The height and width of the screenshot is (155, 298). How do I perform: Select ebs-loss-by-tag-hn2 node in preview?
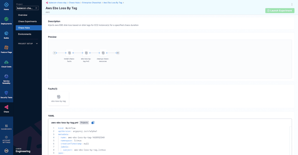pyautogui.click(x=86, y=53)
